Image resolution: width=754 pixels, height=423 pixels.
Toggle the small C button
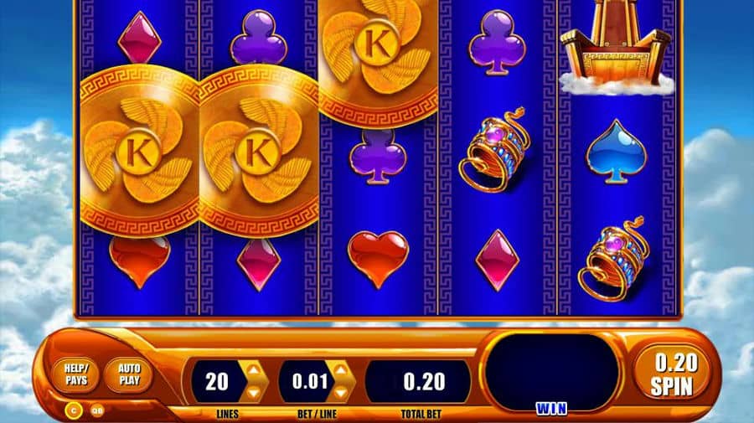point(74,410)
